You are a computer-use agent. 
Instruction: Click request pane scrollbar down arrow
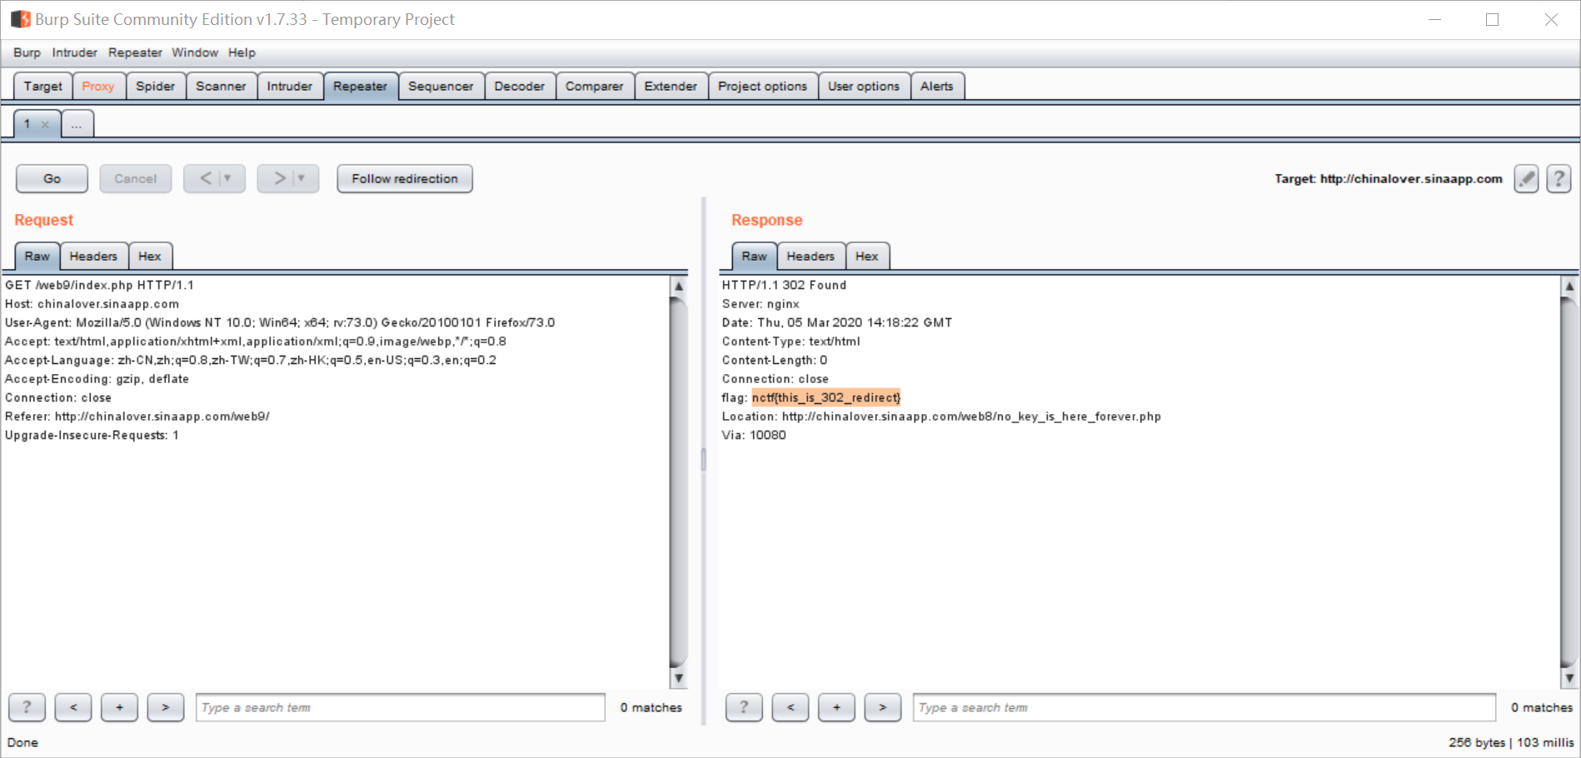[679, 678]
